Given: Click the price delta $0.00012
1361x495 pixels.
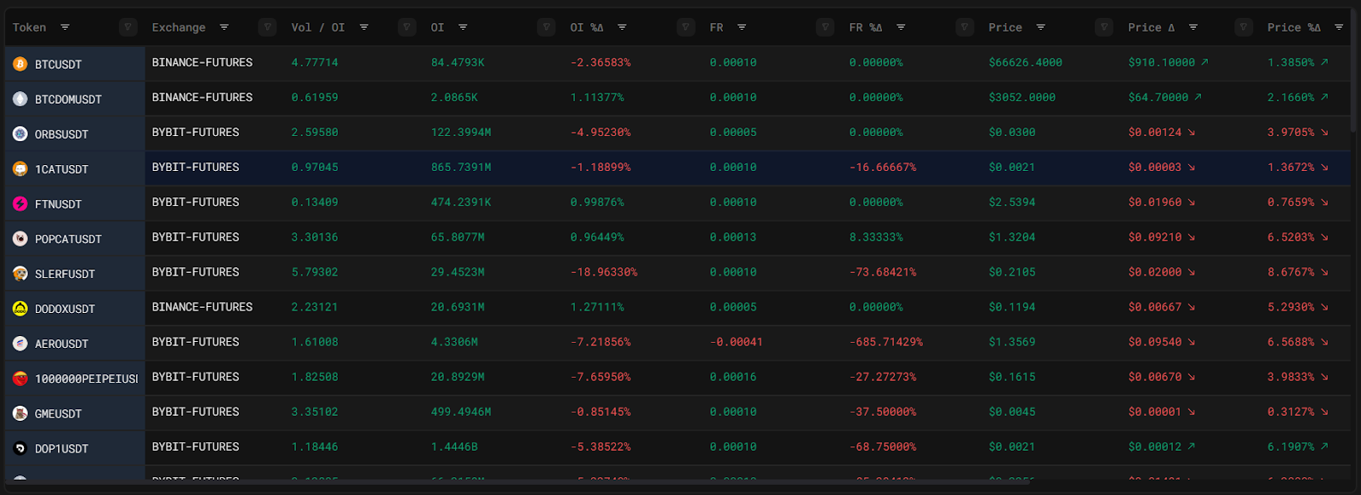Looking at the screenshot, I should (1155, 447).
